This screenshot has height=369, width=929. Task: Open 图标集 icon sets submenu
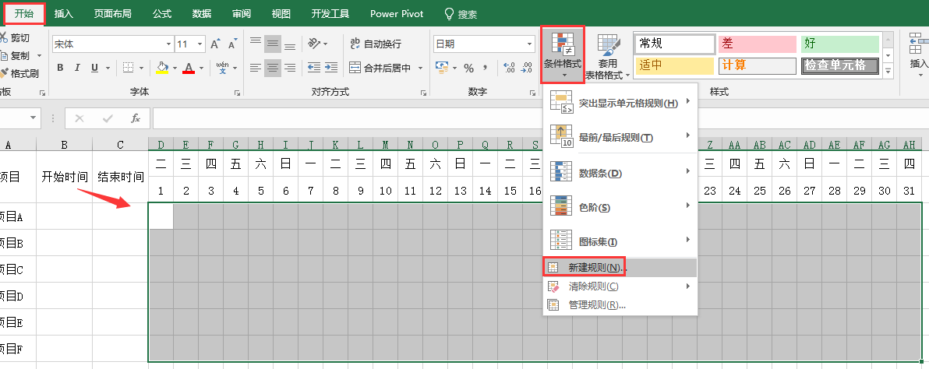click(620, 241)
